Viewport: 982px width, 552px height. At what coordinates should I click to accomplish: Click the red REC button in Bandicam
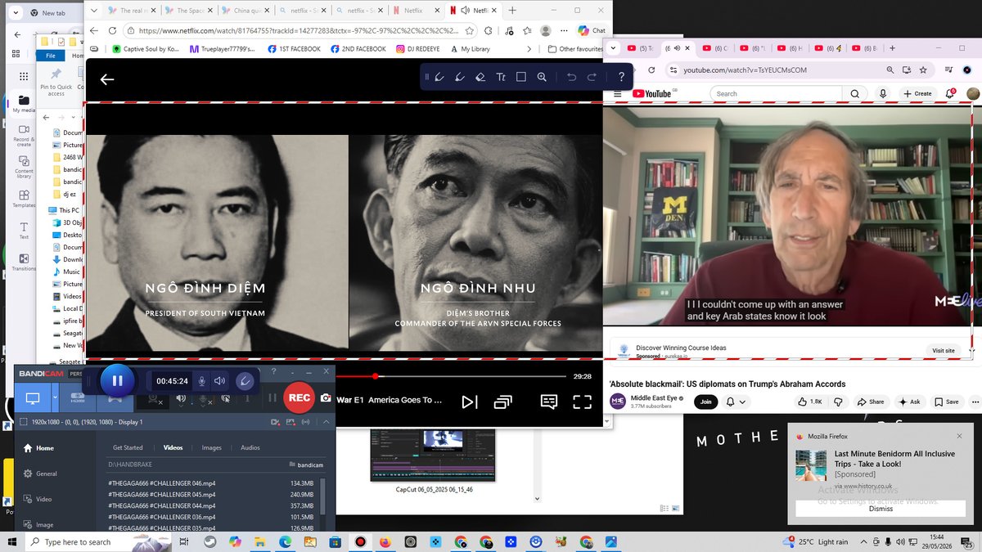(300, 397)
